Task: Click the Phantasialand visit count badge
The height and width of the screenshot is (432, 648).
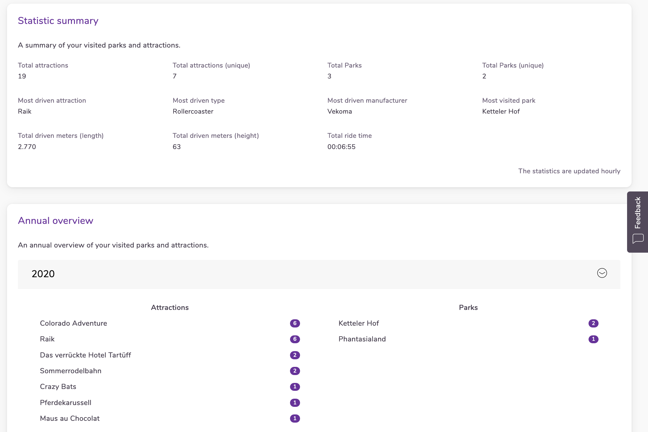Action: pyautogui.click(x=593, y=339)
